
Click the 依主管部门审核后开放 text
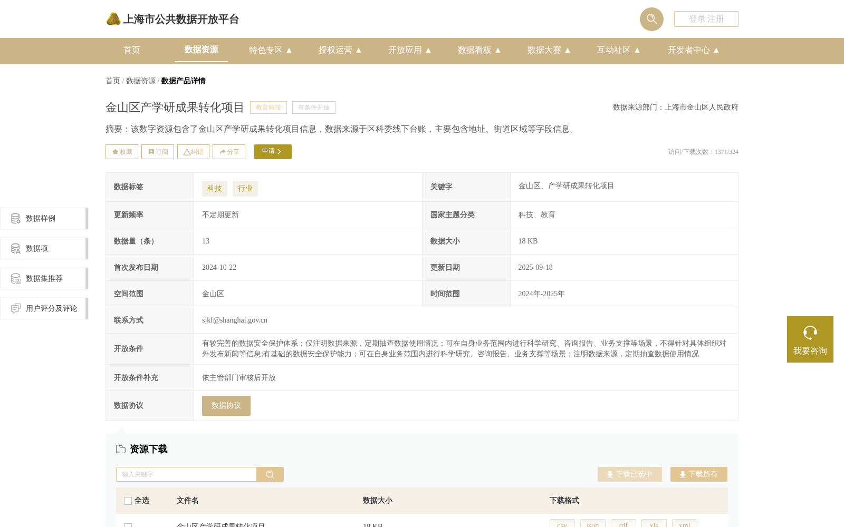239,378
